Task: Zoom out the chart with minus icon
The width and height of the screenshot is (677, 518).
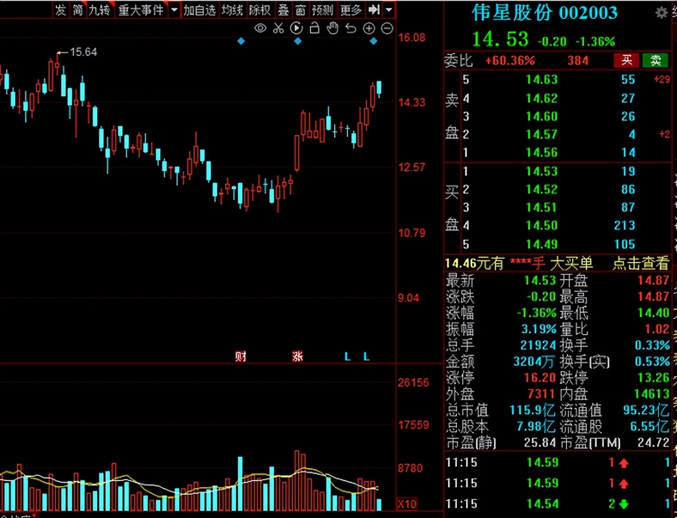Action: point(387,29)
